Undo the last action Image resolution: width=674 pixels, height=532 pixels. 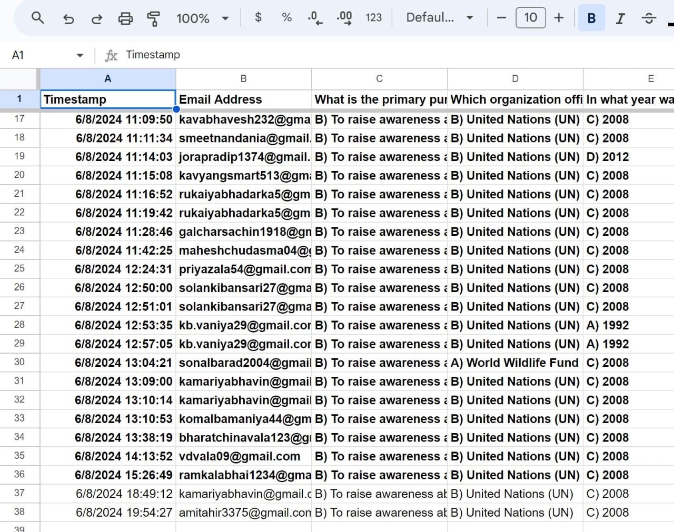pos(68,18)
